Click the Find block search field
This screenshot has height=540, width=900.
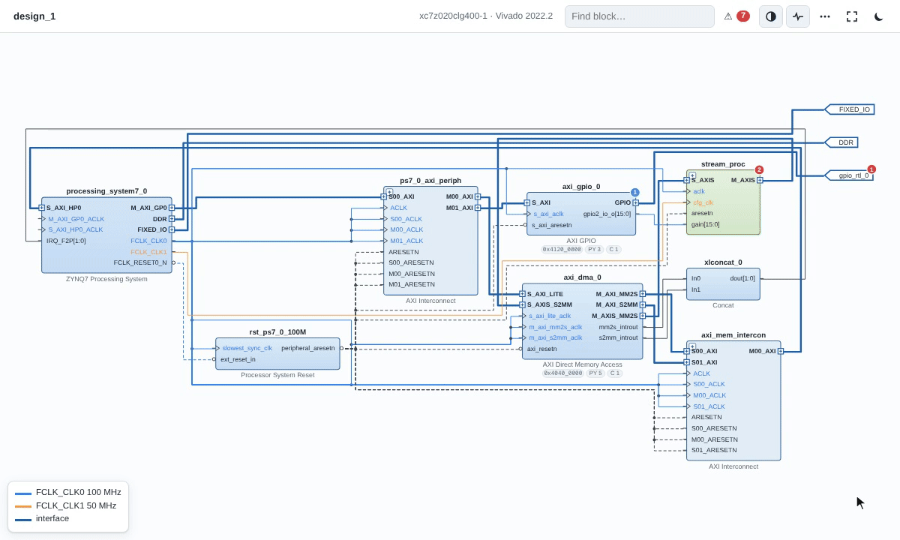coord(640,16)
